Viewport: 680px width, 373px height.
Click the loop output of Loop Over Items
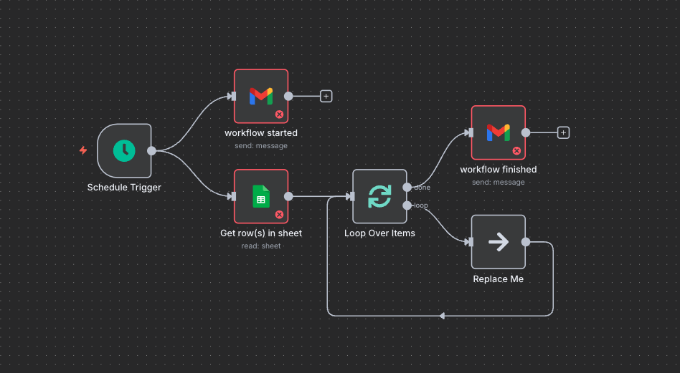(x=407, y=205)
